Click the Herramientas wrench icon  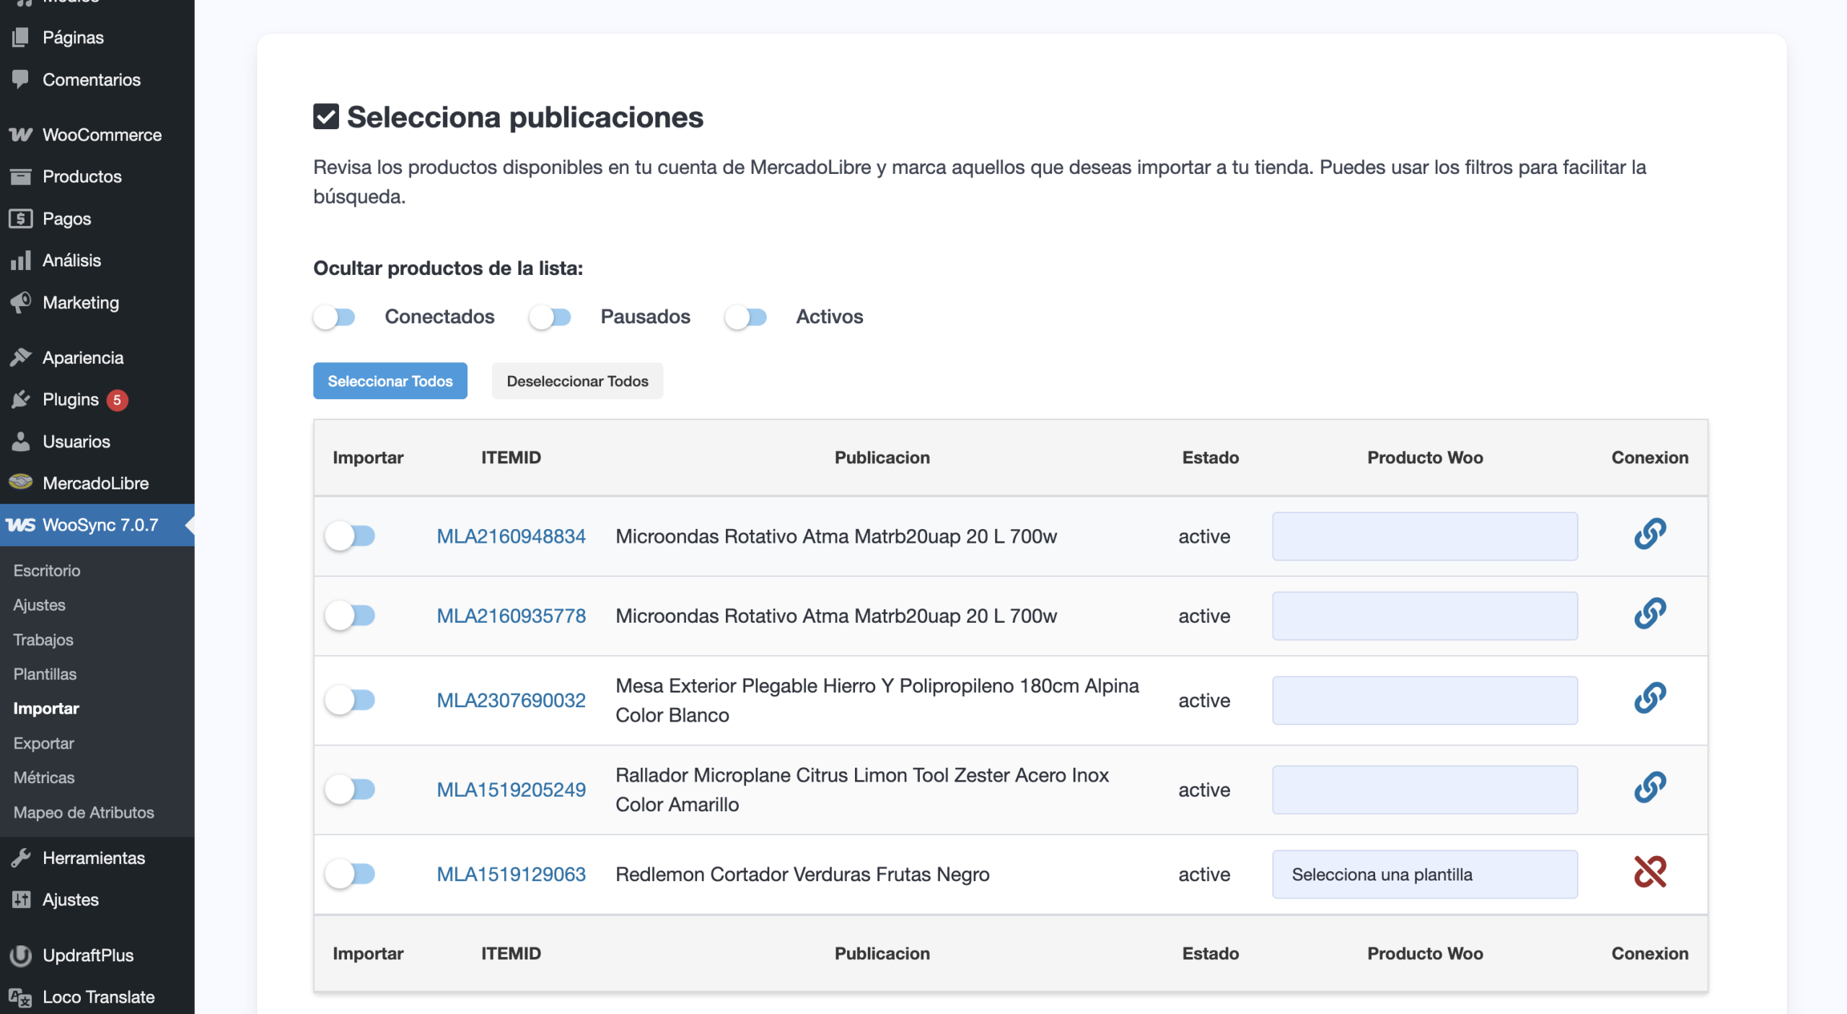pyautogui.click(x=21, y=857)
